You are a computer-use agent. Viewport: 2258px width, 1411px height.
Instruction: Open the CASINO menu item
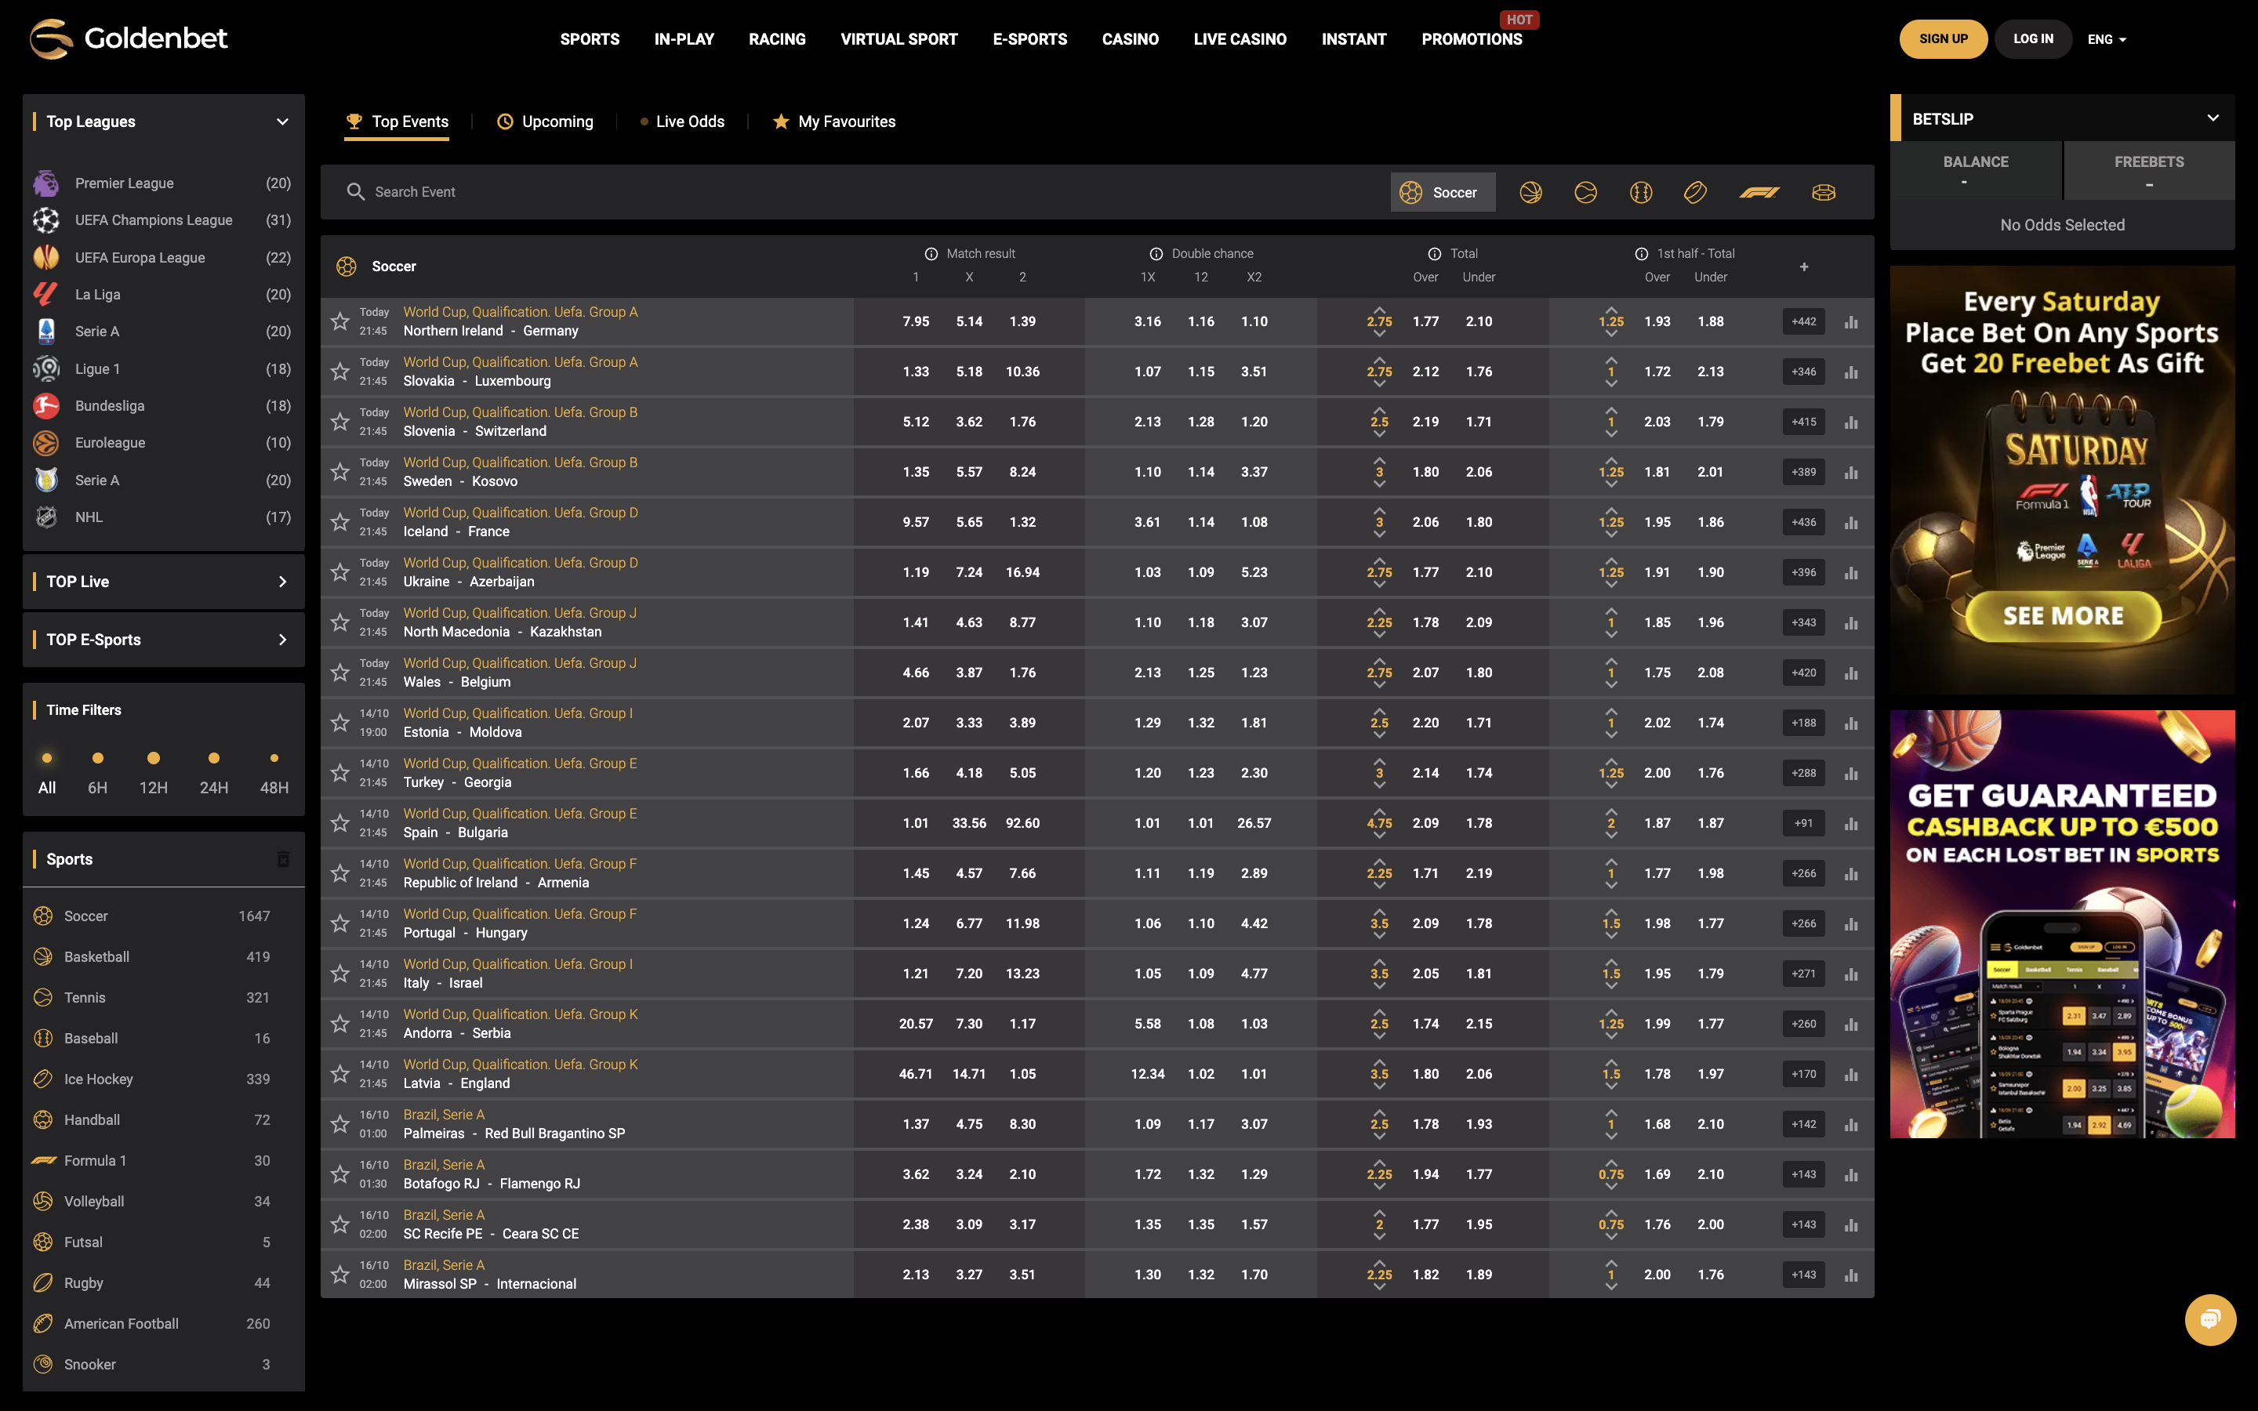click(1130, 39)
